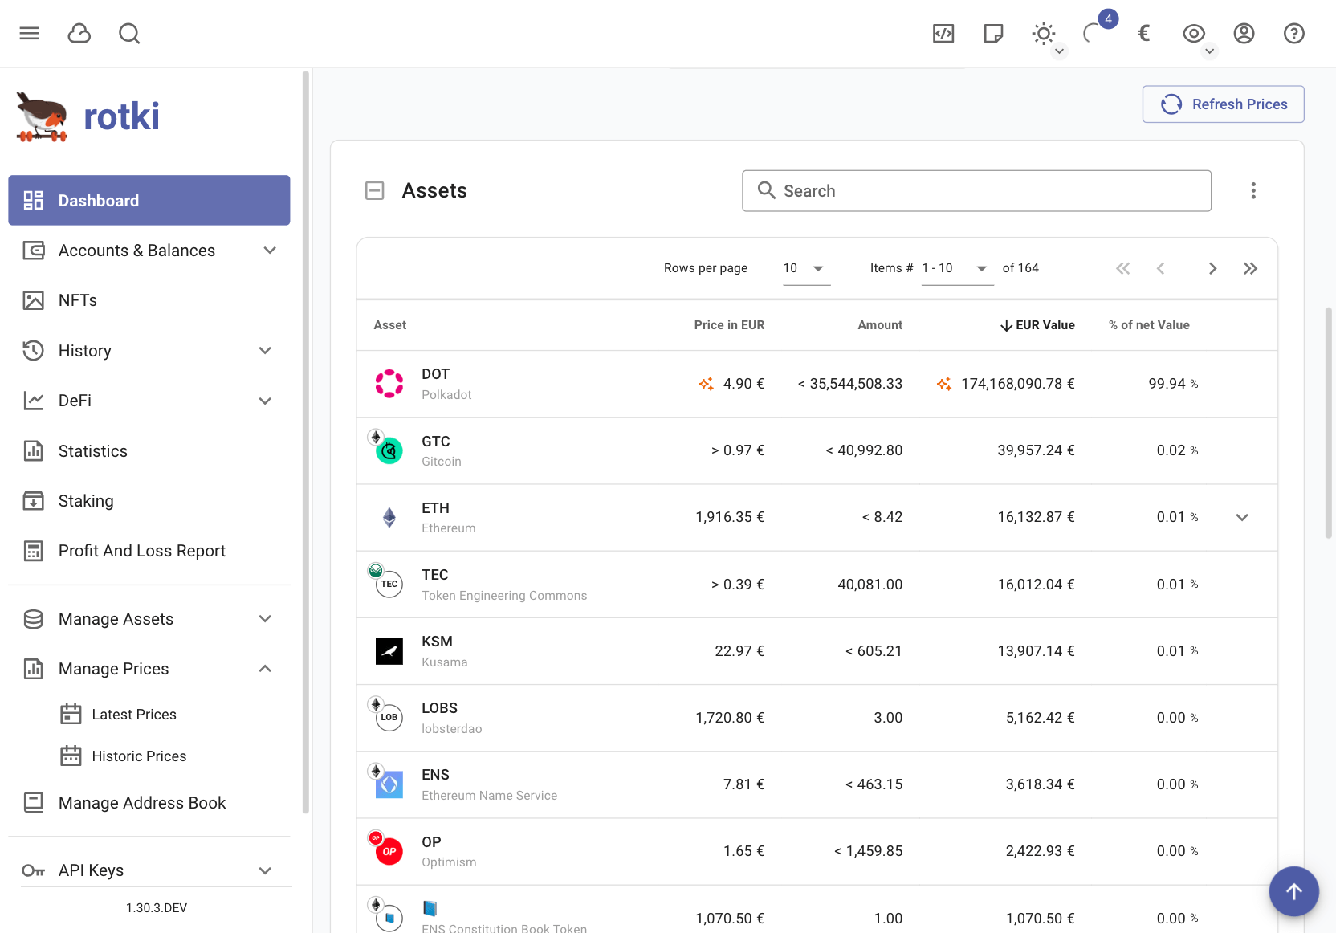Click the LOBS lobsterdao asset icon
The image size is (1336, 933).
[389, 718]
